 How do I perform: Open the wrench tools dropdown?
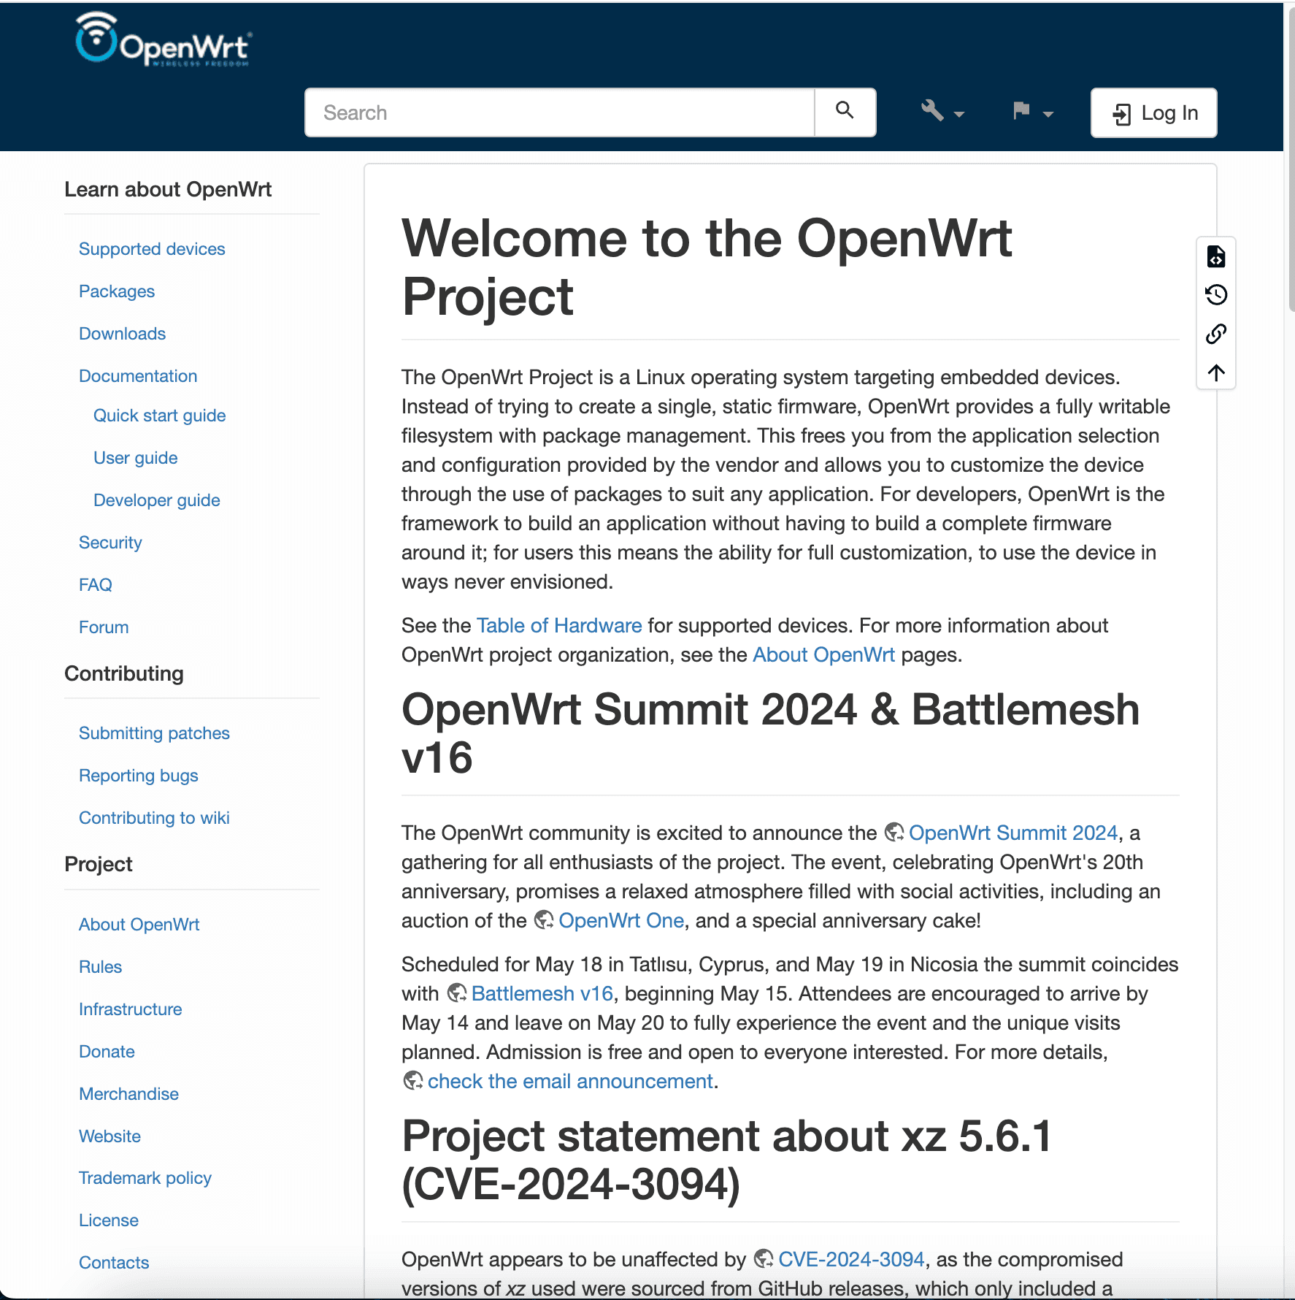[942, 112]
